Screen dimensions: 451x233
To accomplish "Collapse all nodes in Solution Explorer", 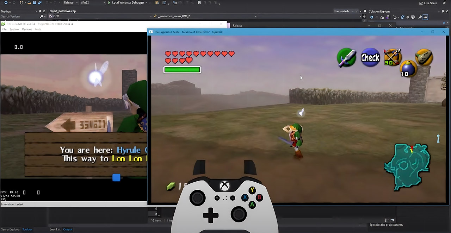I will (x=407, y=17).
